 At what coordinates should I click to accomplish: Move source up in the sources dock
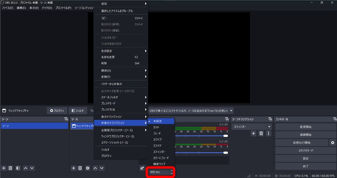95,168
